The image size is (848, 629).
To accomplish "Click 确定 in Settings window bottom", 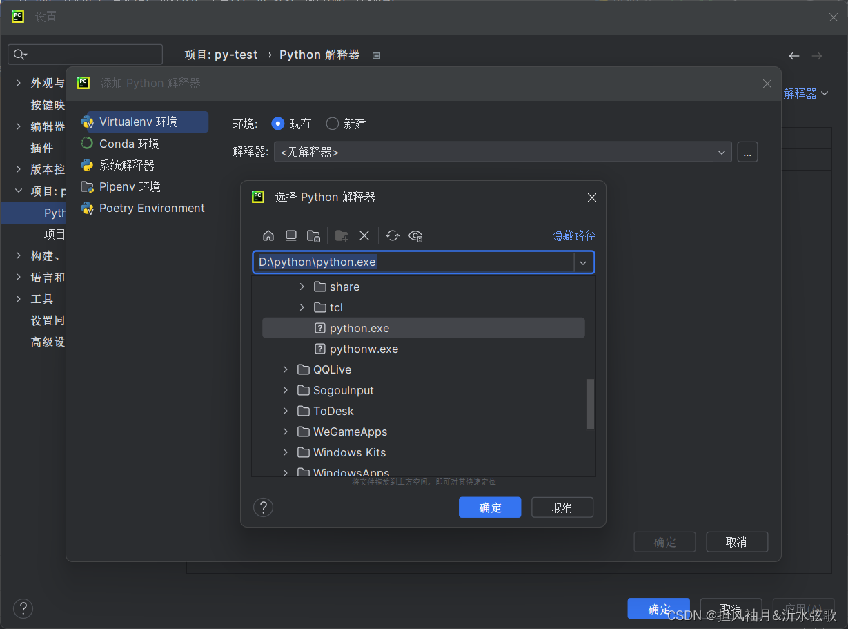I will pos(658,608).
